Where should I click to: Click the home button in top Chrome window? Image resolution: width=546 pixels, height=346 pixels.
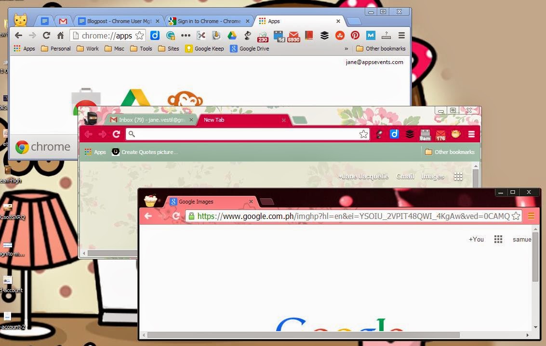coord(60,36)
